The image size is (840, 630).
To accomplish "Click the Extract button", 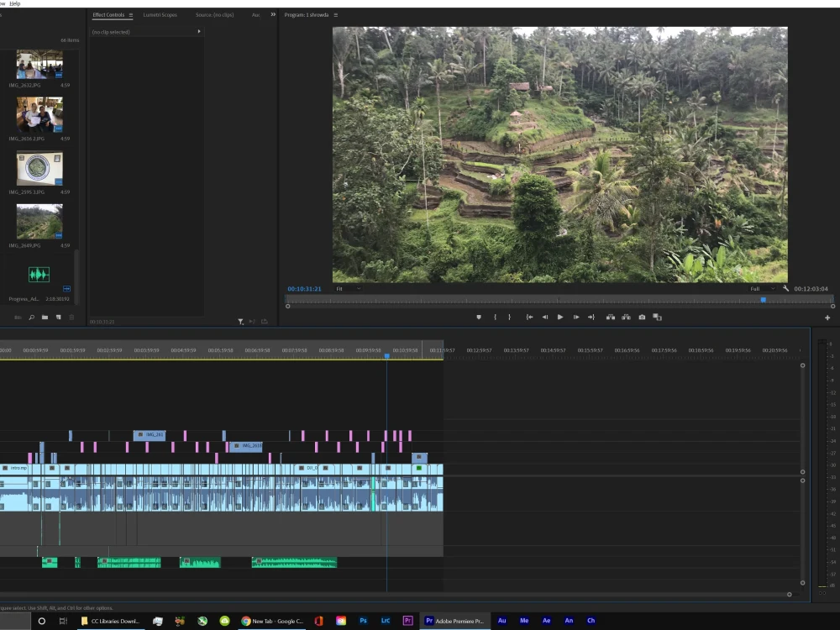I will (x=626, y=318).
